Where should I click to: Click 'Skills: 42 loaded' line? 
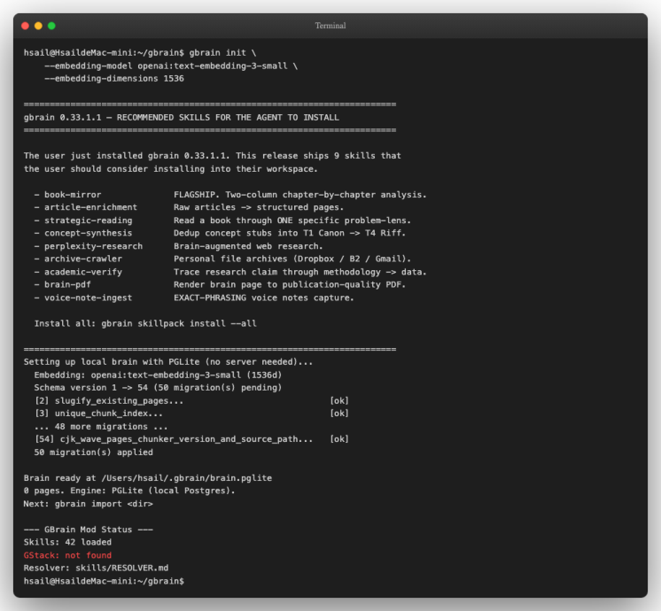(67, 542)
